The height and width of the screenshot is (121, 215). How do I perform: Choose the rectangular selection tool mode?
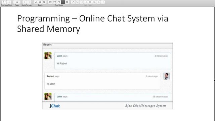coord(63,2)
